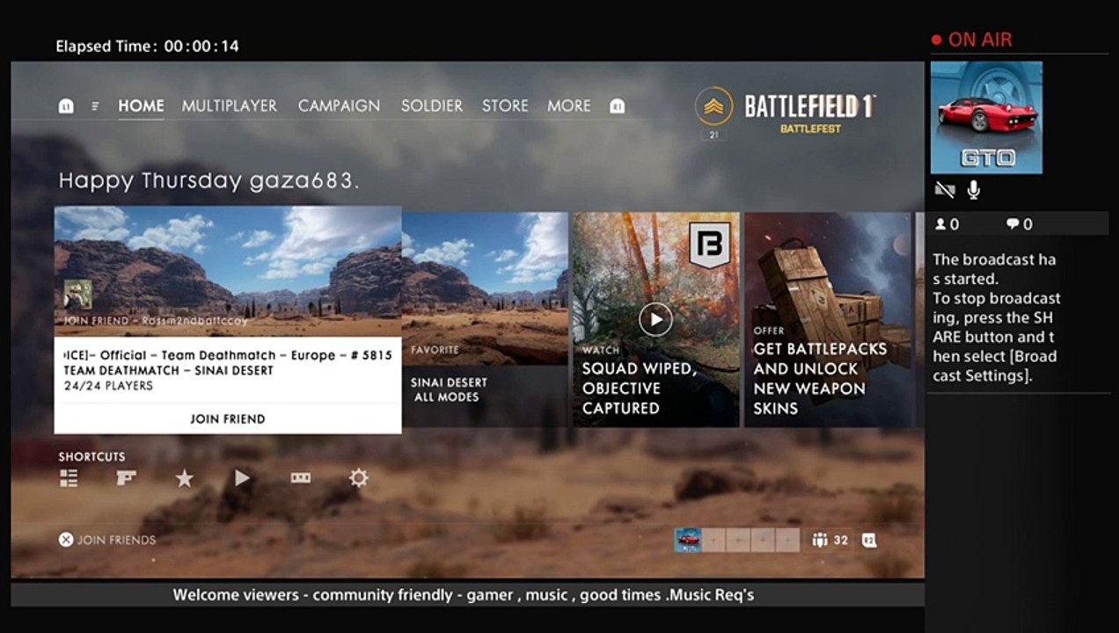Click the friends count icon showing 32
This screenshot has width=1119, height=633.
tap(820, 540)
